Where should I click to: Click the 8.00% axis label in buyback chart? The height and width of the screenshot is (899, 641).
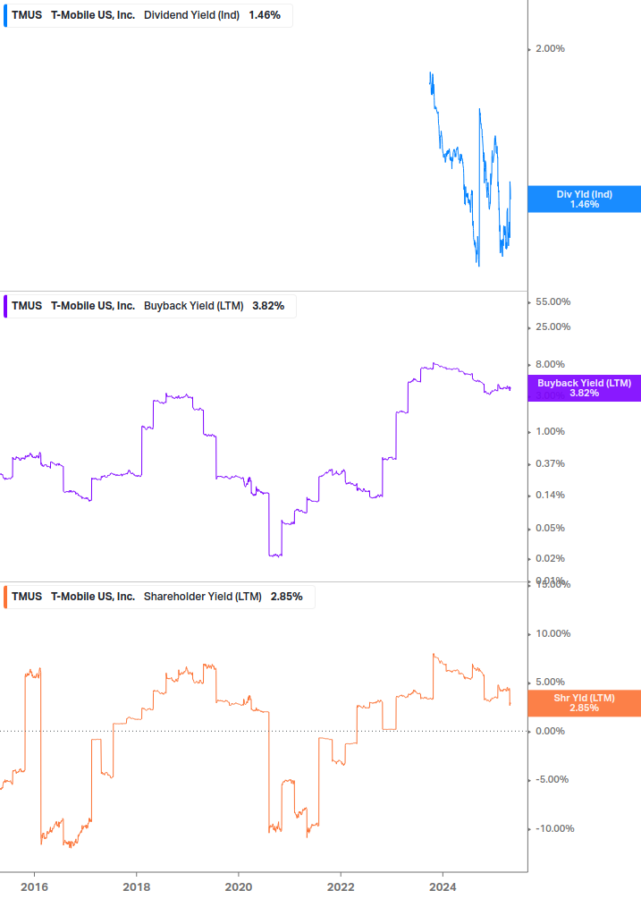(x=550, y=364)
